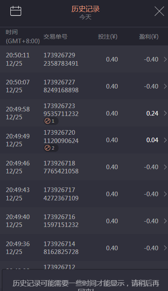Click the 历史记录 title
The height and width of the screenshot is (291, 168).
[x=85, y=9]
